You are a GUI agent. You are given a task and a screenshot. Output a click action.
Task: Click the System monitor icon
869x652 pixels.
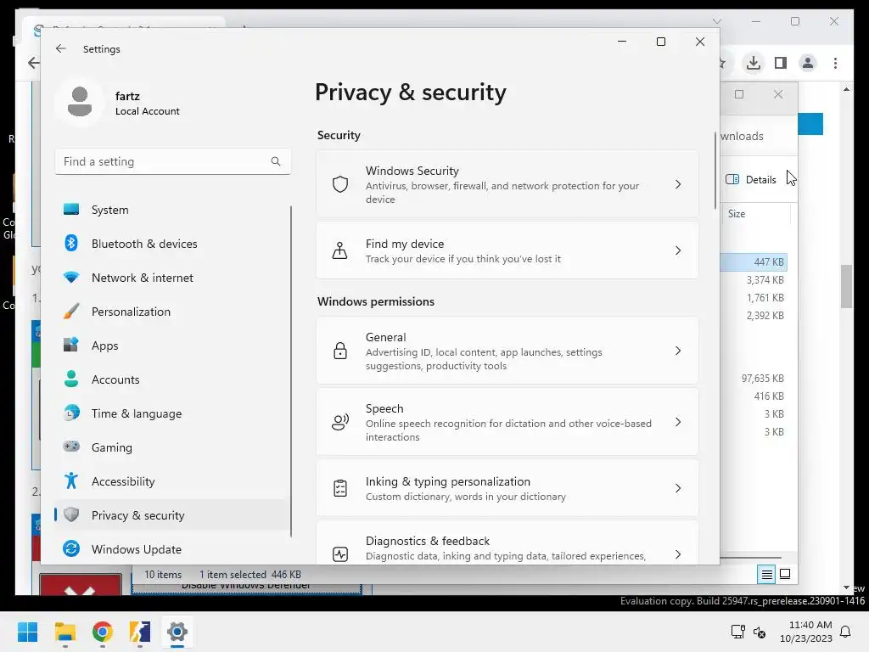point(71,209)
